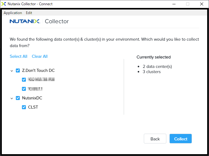Click the Nutanix Collector title bar icon
This screenshot has height=156, width=209.
pos(4,4)
